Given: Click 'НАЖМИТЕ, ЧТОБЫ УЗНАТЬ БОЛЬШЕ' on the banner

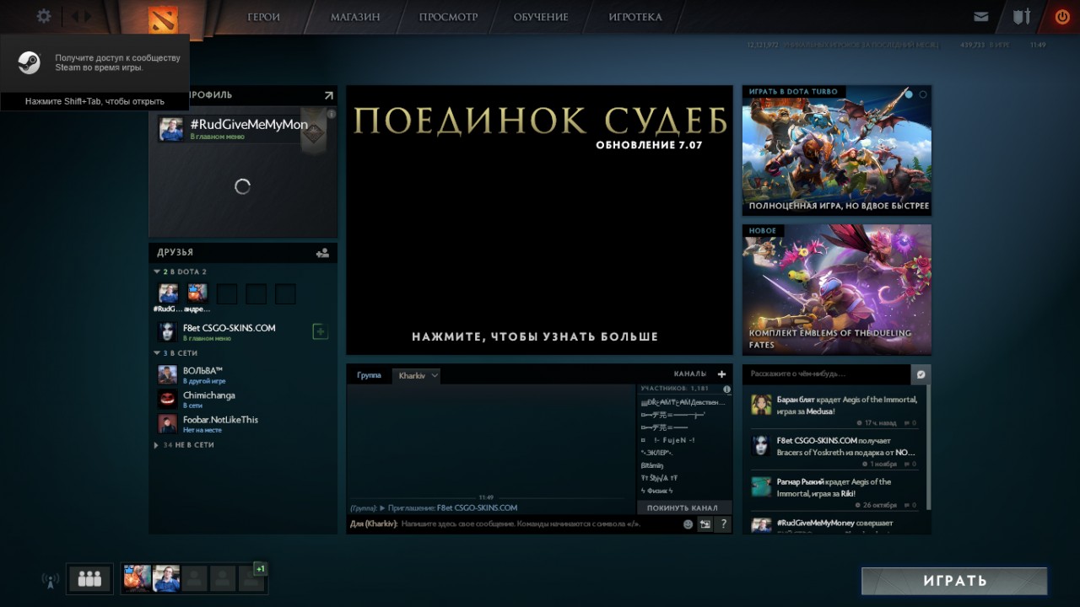Looking at the screenshot, I should pyautogui.click(x=535, y=336).
